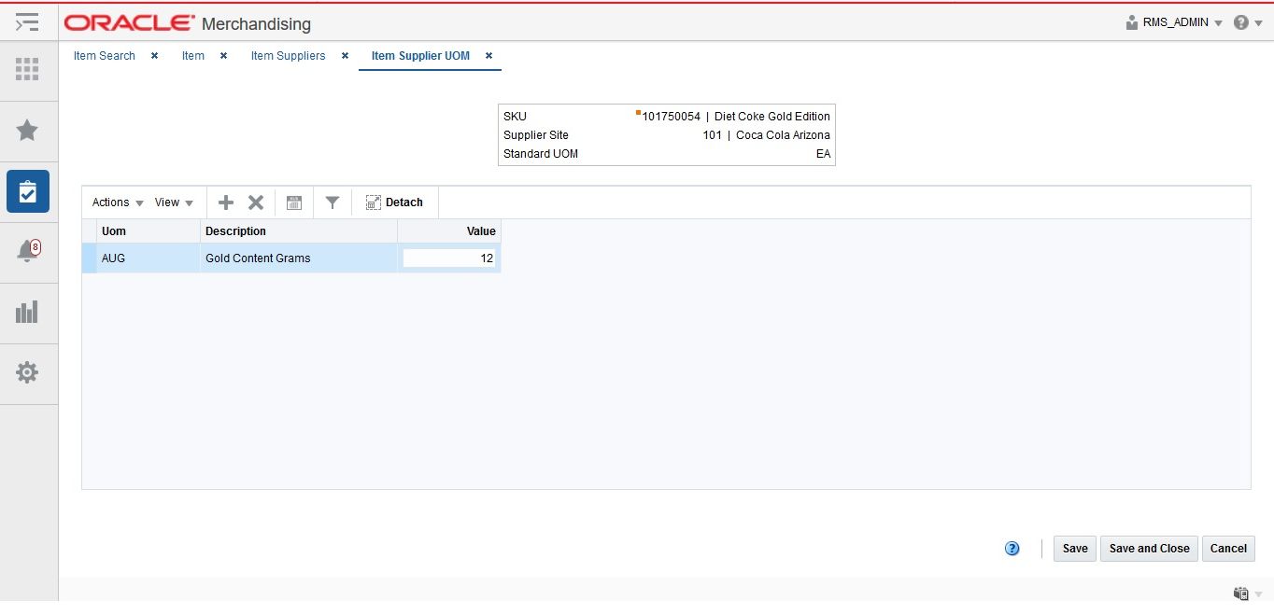Click the Standard UOM value EA
Image resolution: width=1274 pixels, height=614 pixels.
click(823, 154)
